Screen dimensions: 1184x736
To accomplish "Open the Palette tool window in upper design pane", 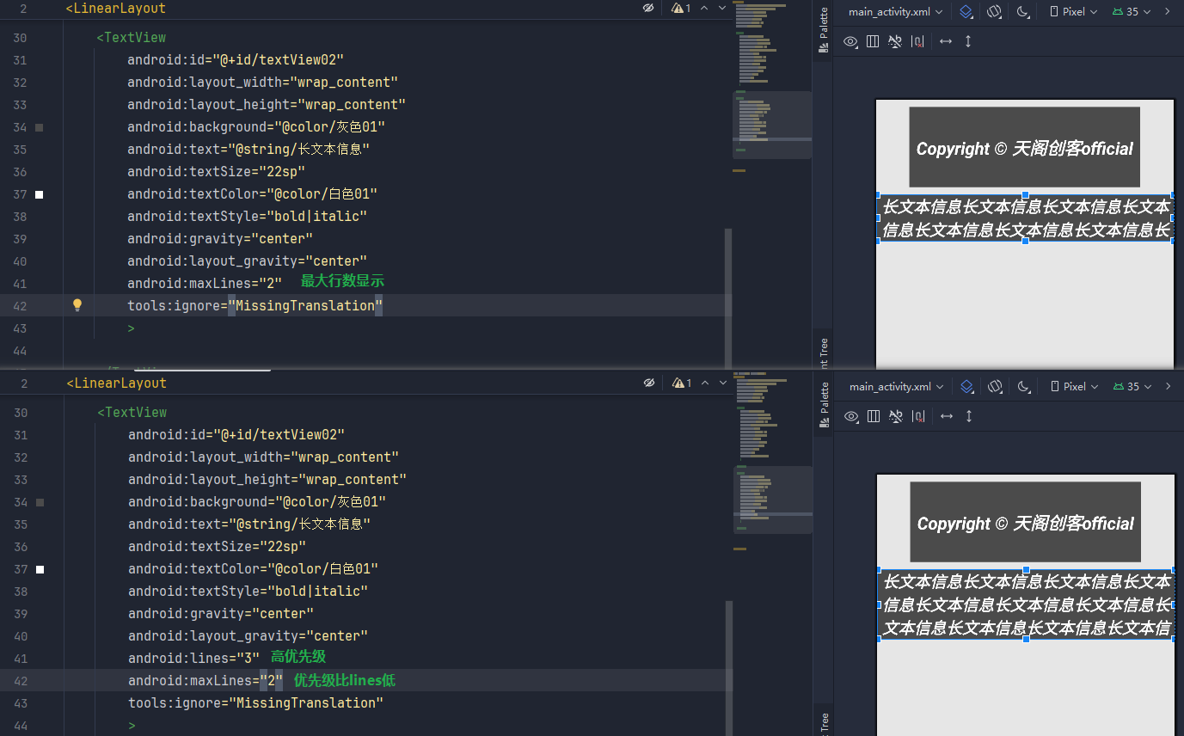I will pos(823,29).
